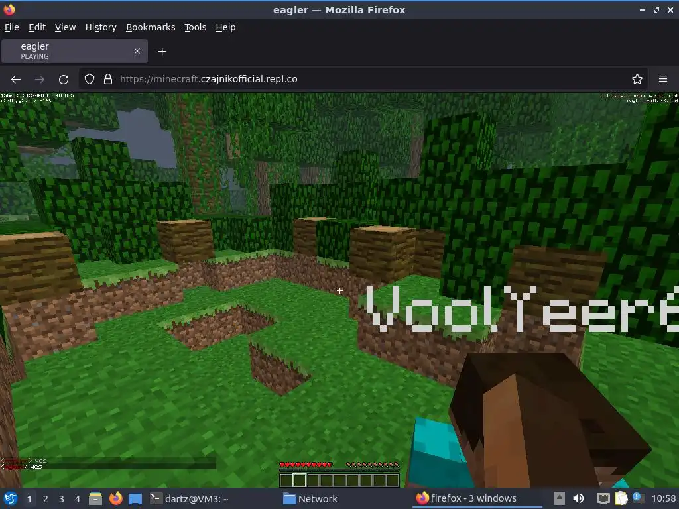This screenshot has width=679, height=509.
Task: Open the Edit menu
Action: [37, 27]
